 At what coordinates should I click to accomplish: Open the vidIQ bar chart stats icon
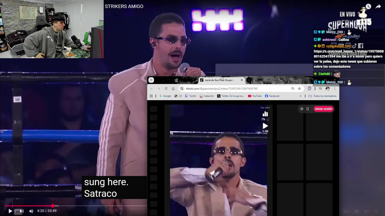click(265, 114)
